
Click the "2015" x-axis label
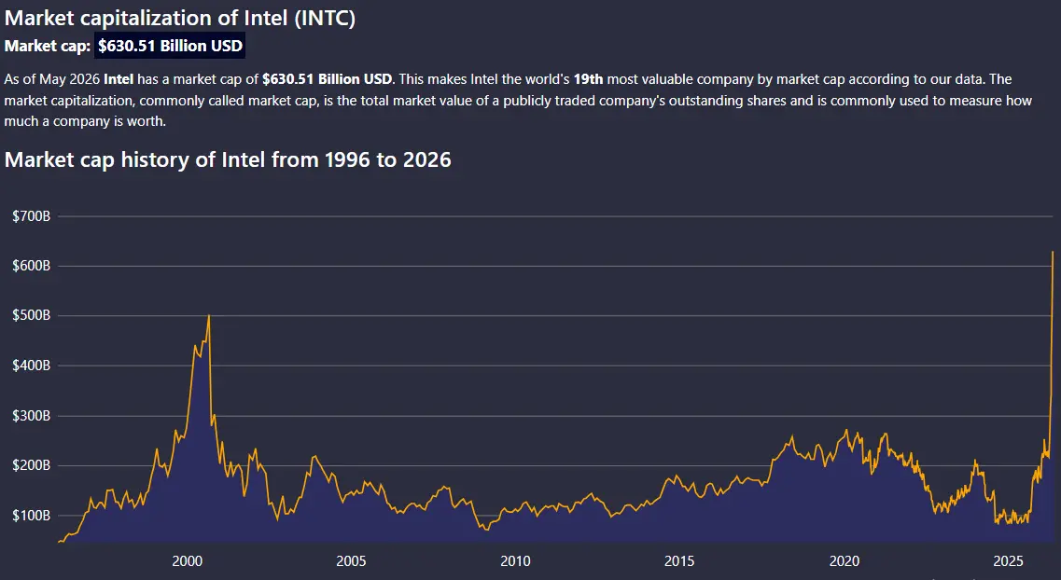679,561
